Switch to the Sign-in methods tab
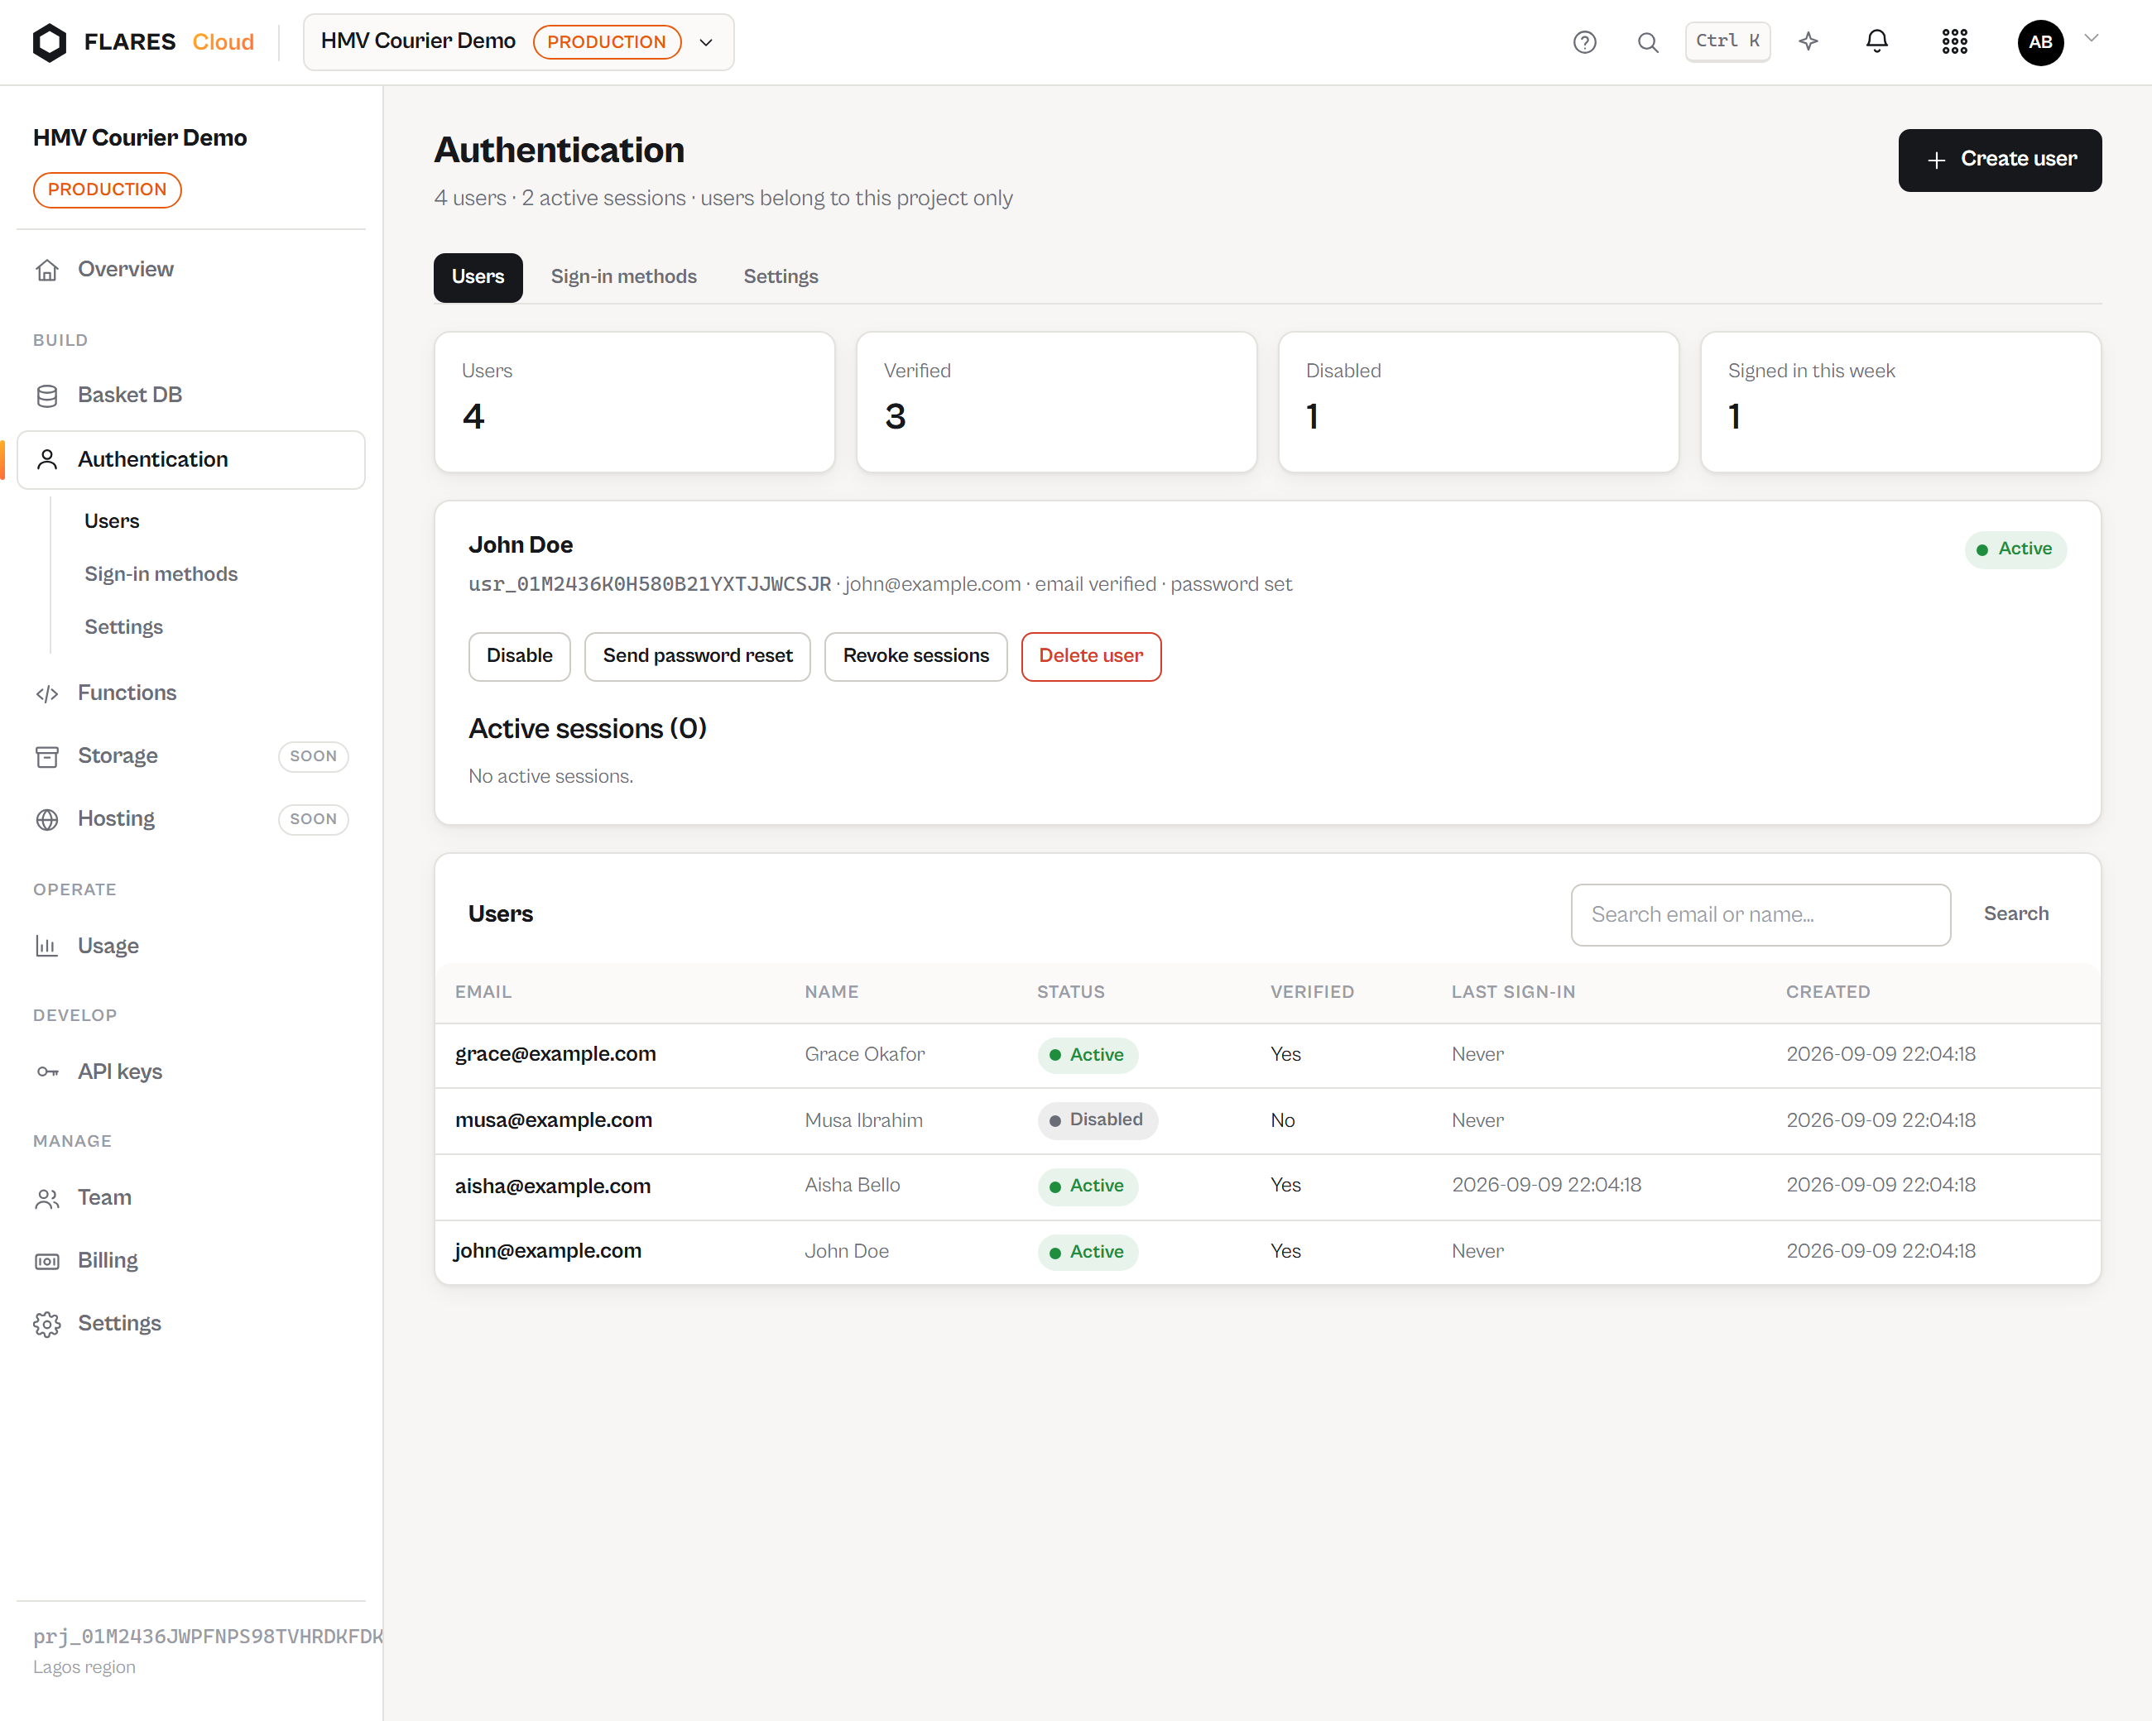 (x=623, y=276)
